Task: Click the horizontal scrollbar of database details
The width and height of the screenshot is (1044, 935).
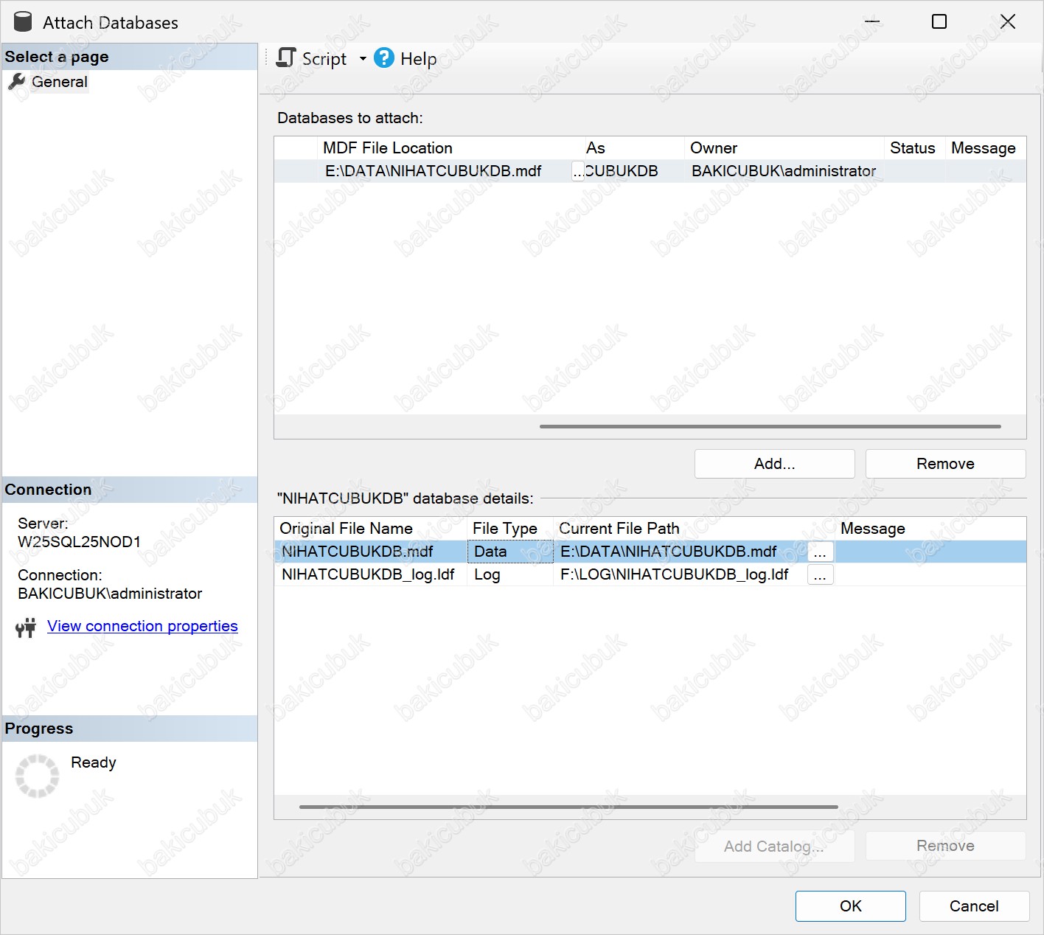Action: 568,807
